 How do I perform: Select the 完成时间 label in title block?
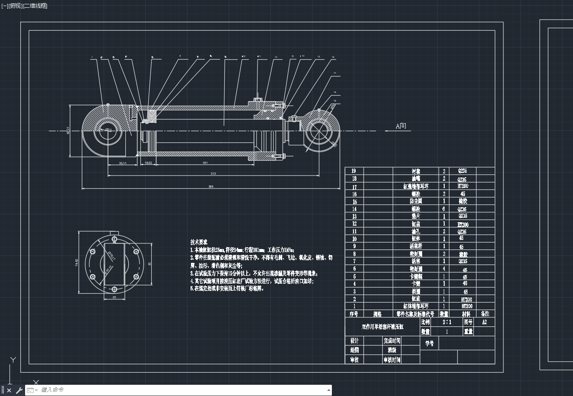point(392,341)
